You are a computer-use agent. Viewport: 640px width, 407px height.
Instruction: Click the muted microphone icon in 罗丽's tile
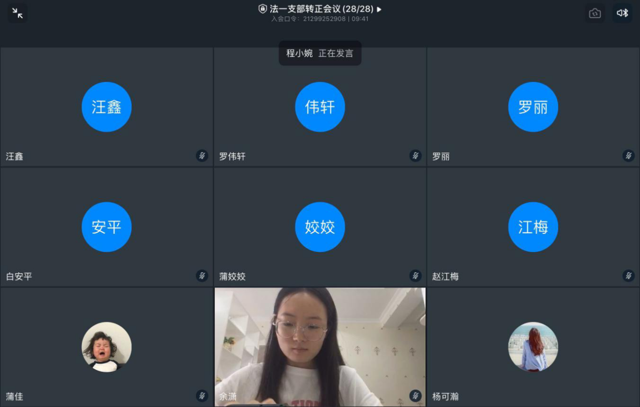(x=628, y=156)
